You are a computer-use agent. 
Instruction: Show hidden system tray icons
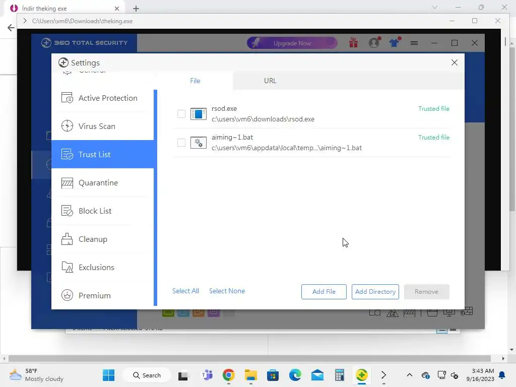[409, 375]
